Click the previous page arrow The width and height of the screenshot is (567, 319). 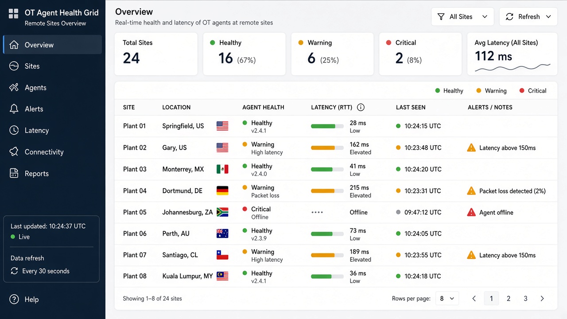pos(474,299)
